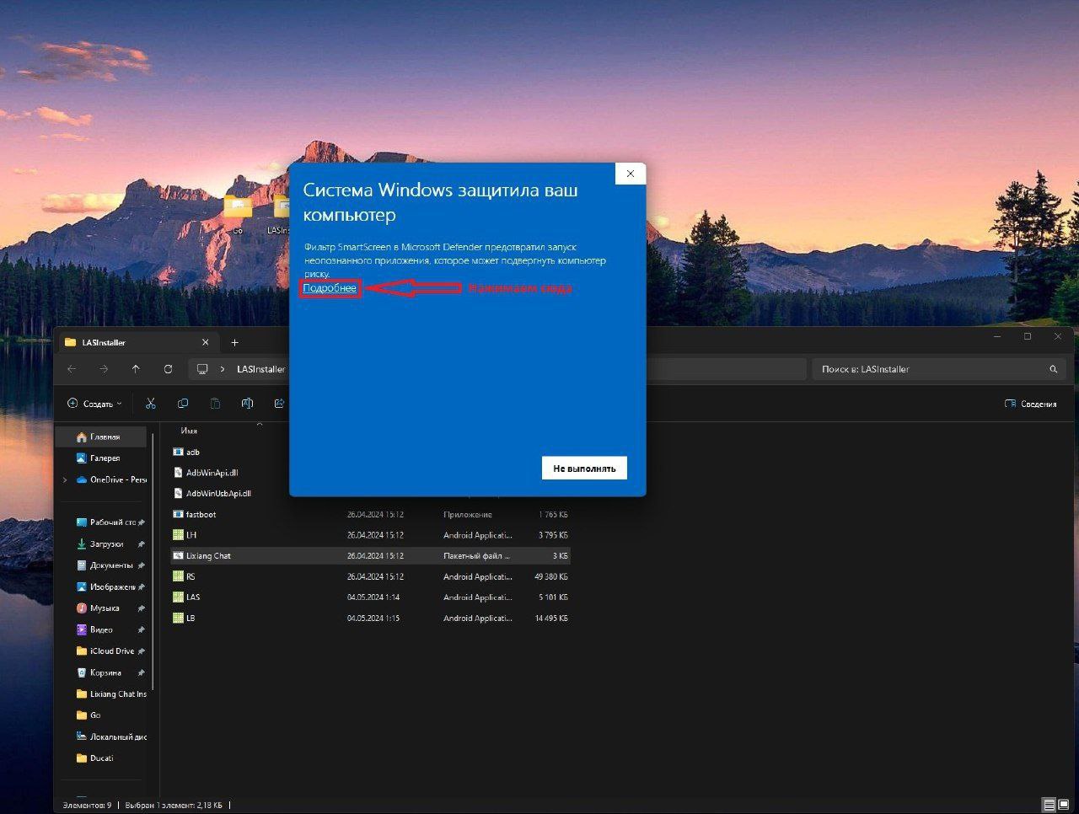Open Загрузки in sidebar
1079x814 pixels.
point(103,544)
